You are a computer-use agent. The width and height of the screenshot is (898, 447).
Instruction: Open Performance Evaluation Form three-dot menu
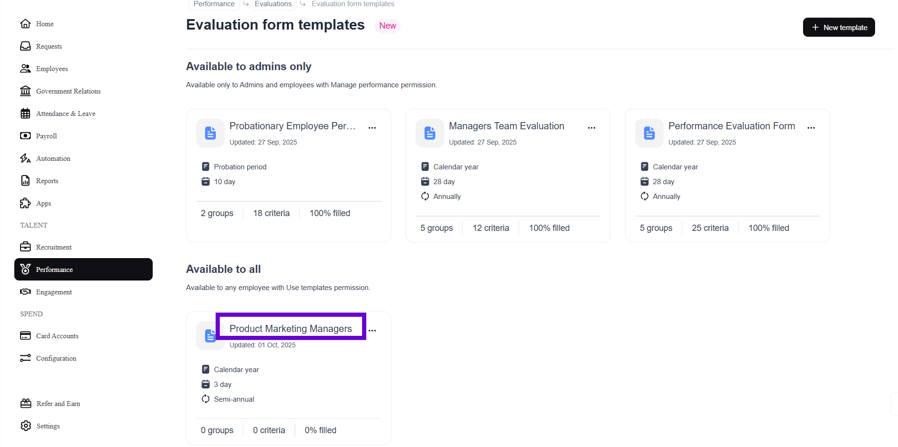[x=811, y=128]
